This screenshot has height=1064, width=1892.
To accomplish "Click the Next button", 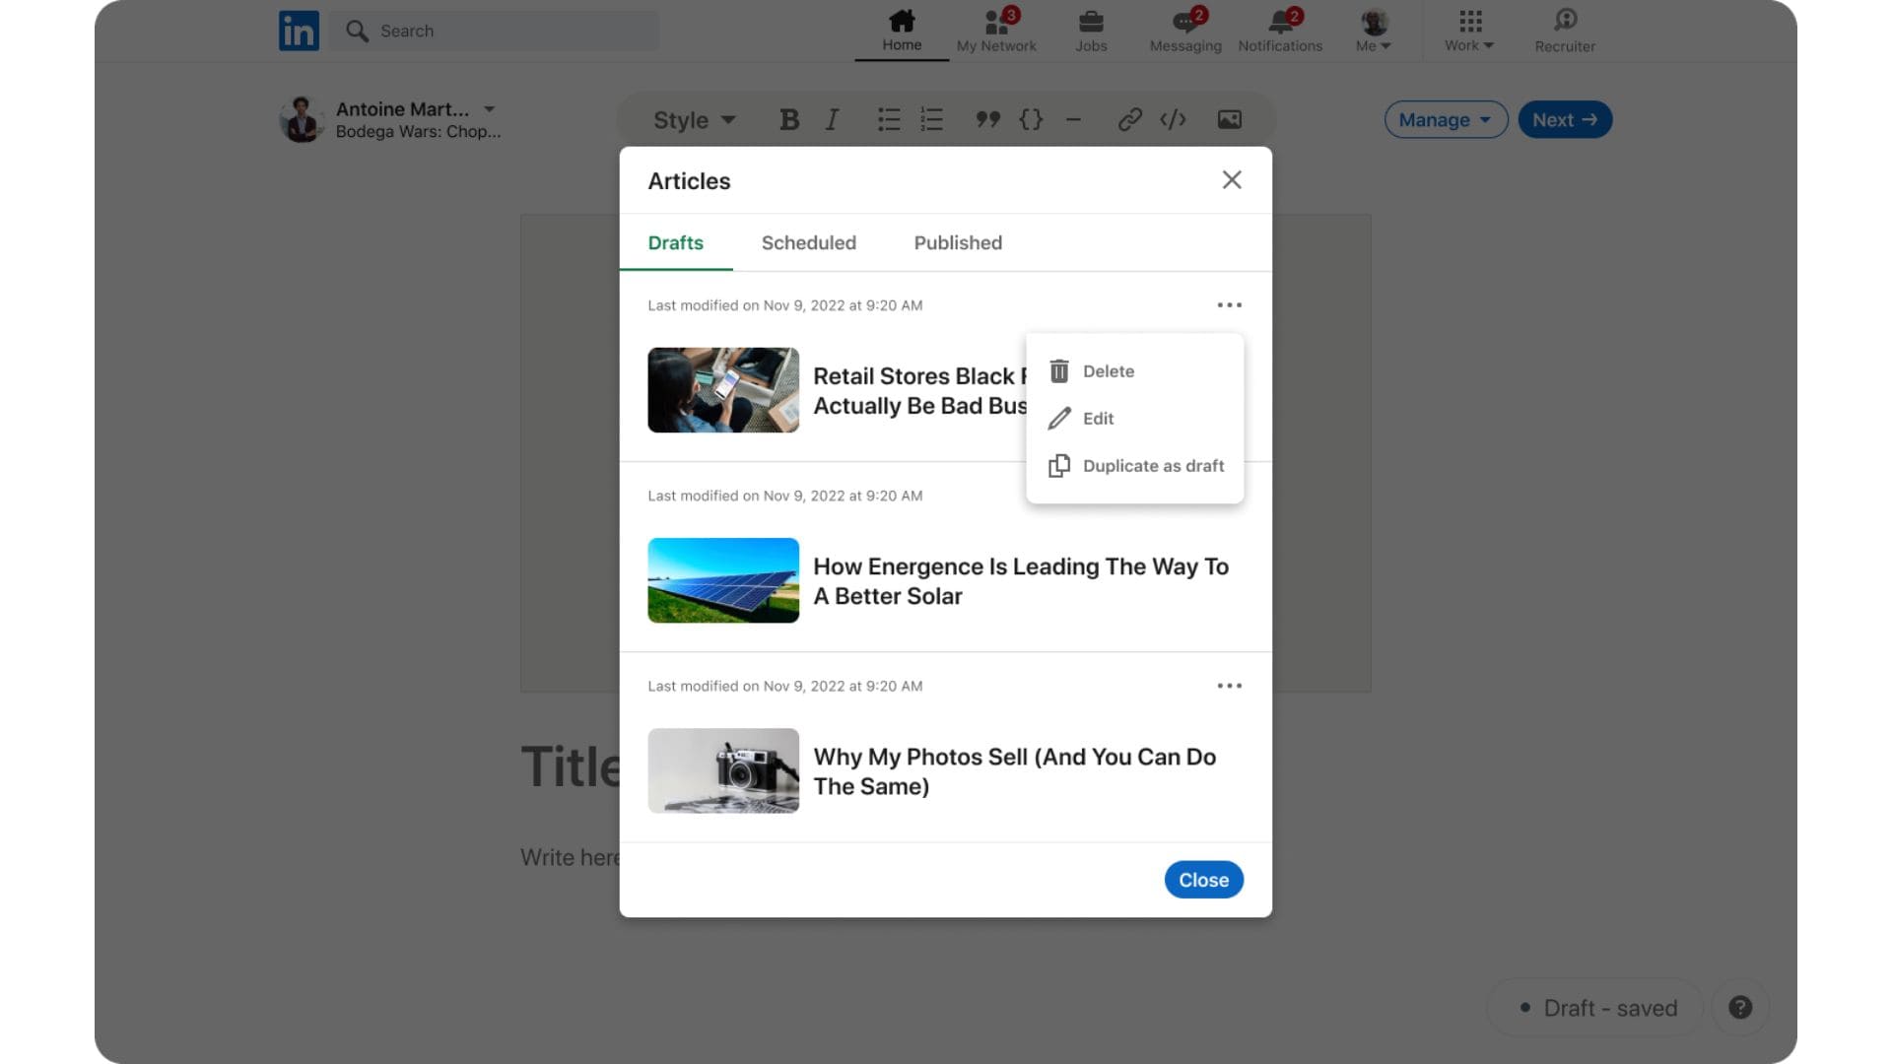I will pyautogui.click(x=1564, y=120).
